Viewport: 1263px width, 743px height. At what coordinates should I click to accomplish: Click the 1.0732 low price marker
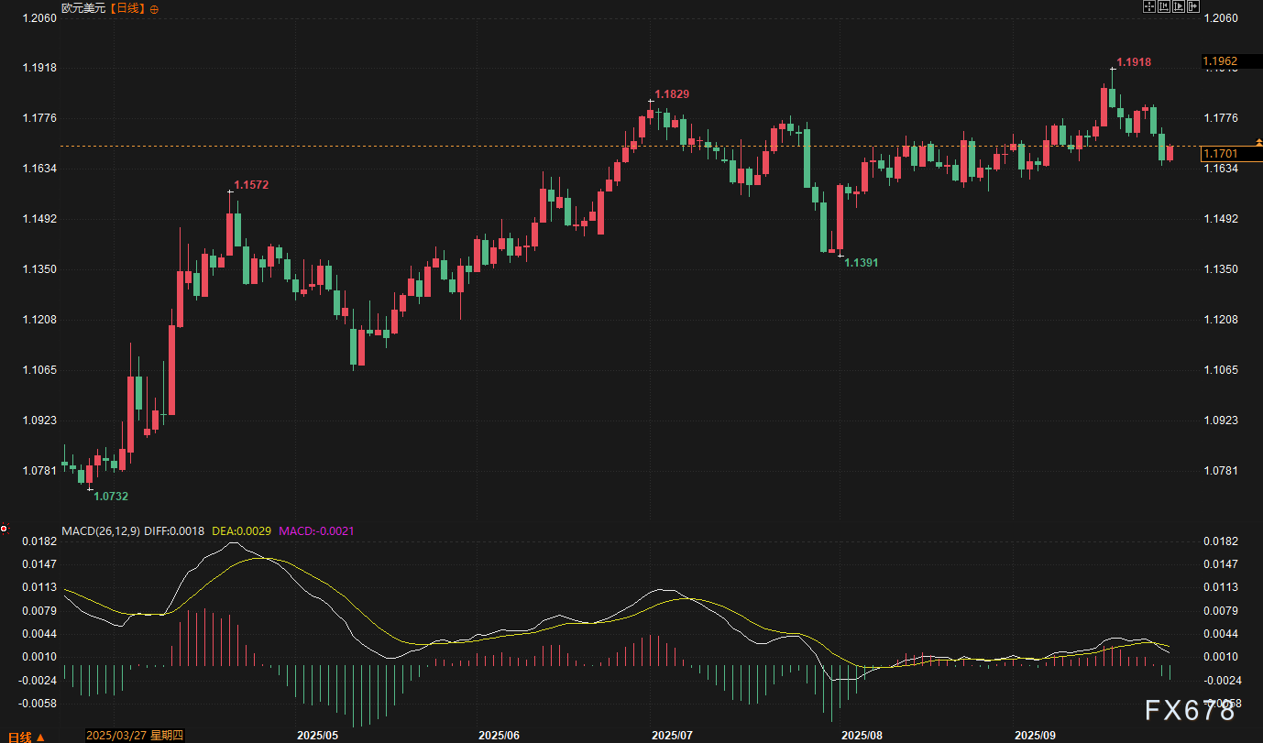(111, 496)
